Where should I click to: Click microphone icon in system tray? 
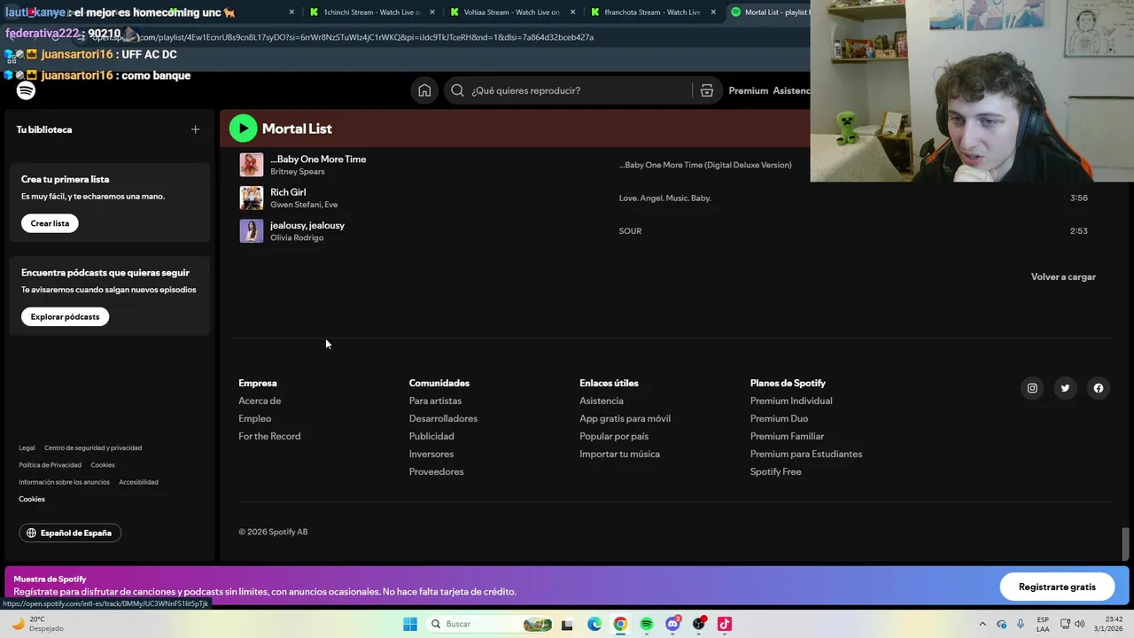click(x=1021, y=624)
